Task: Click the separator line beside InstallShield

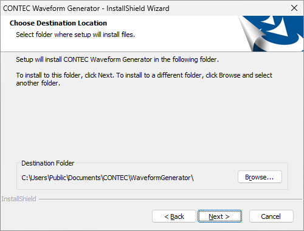Action: pyautogui.click(x=170, y=199)
